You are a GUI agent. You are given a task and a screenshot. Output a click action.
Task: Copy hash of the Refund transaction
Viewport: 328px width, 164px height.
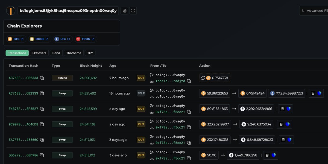click(x=42, y=78)
